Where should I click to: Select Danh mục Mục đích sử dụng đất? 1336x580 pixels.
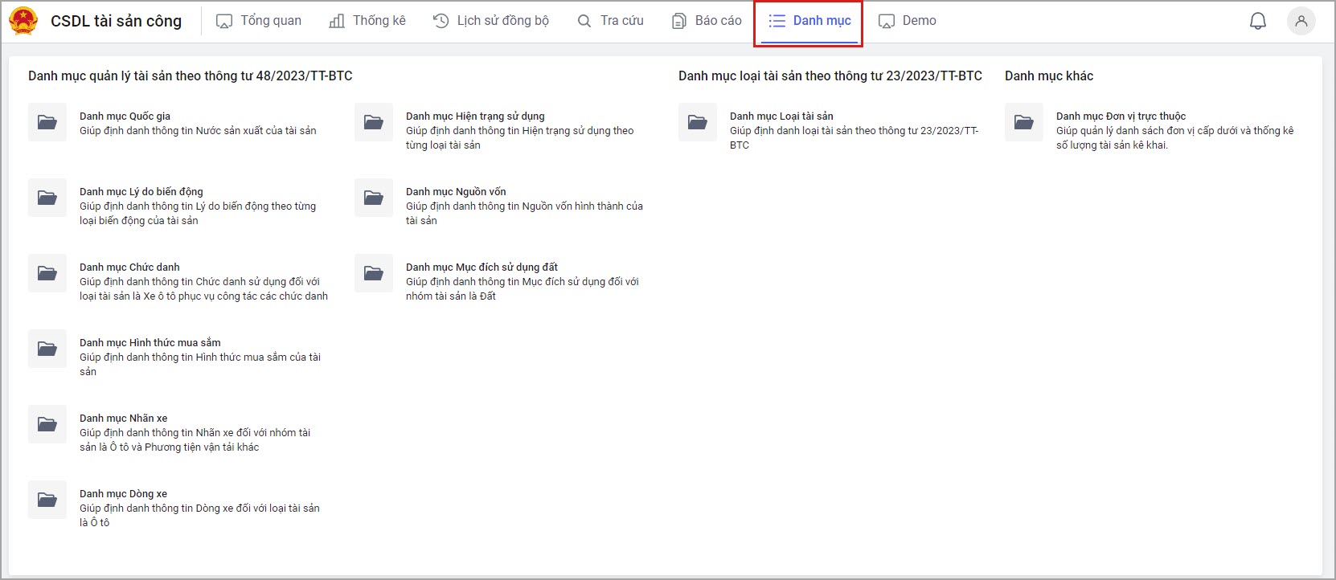482,268
